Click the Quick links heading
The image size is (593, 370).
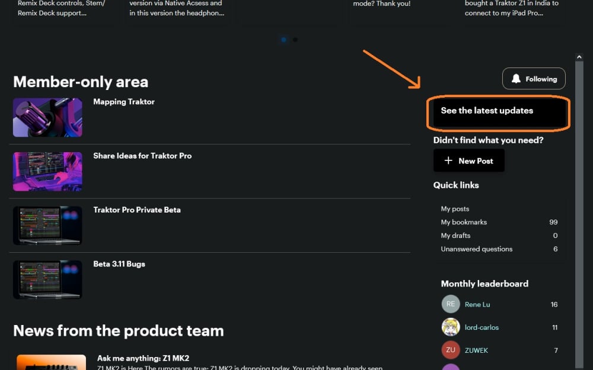(456, 185)
